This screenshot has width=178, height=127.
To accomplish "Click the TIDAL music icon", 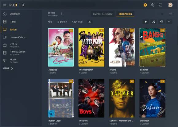I will (5, 60).
